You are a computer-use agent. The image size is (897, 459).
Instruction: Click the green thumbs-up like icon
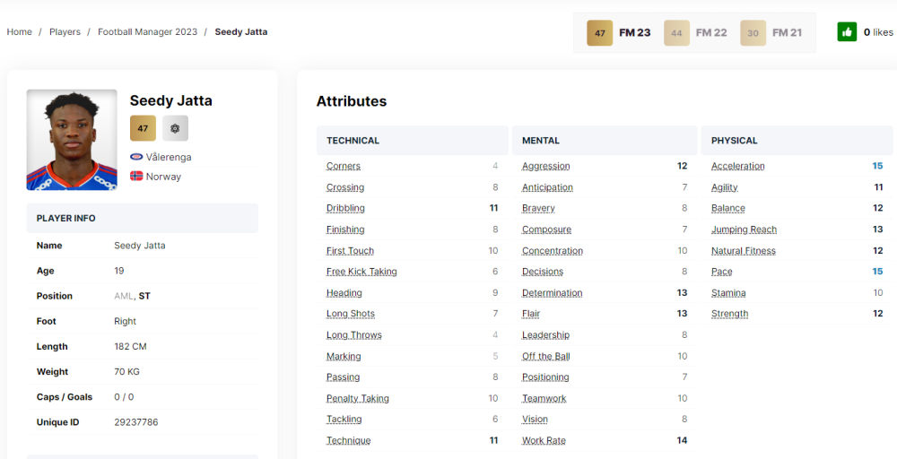847,32
